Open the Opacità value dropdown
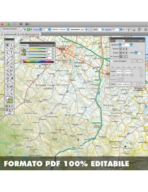 click(120, 30)
